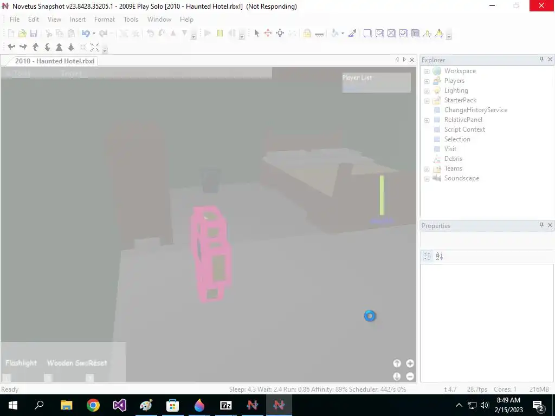This screenshot has height=416, width=555.
Task: Select the Inlet surface tool
Action: [415, 33]
